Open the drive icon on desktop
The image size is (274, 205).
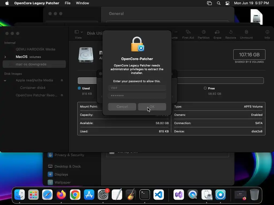256,17
